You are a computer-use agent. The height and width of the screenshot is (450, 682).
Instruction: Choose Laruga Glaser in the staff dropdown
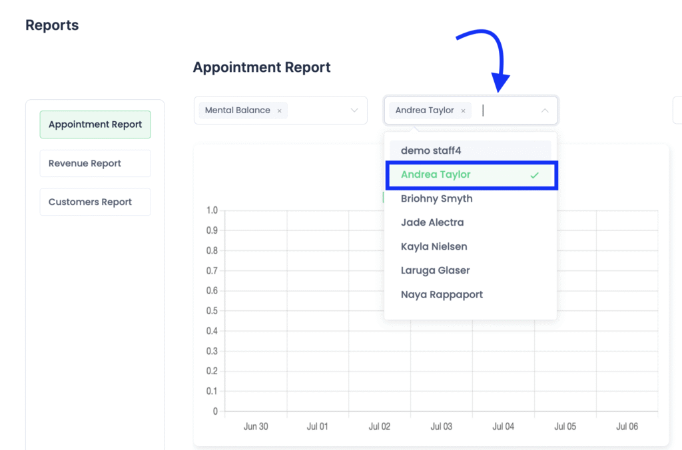[435, 270]
